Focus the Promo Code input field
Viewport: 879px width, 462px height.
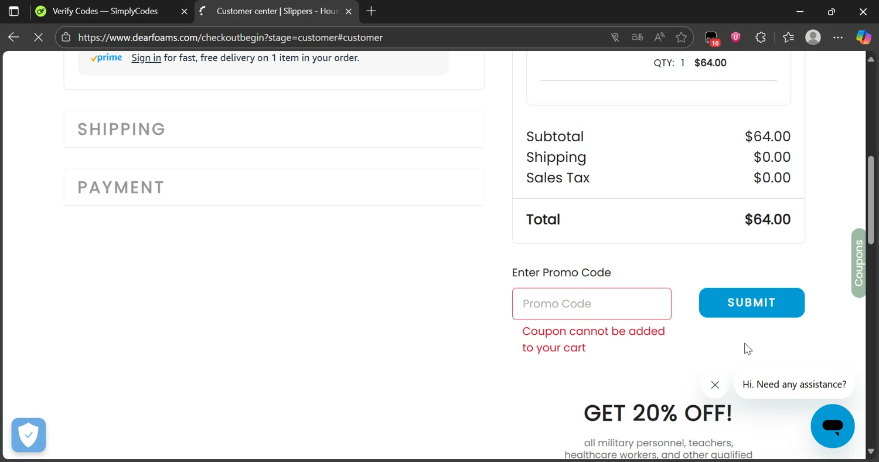[x=592, y=304]
